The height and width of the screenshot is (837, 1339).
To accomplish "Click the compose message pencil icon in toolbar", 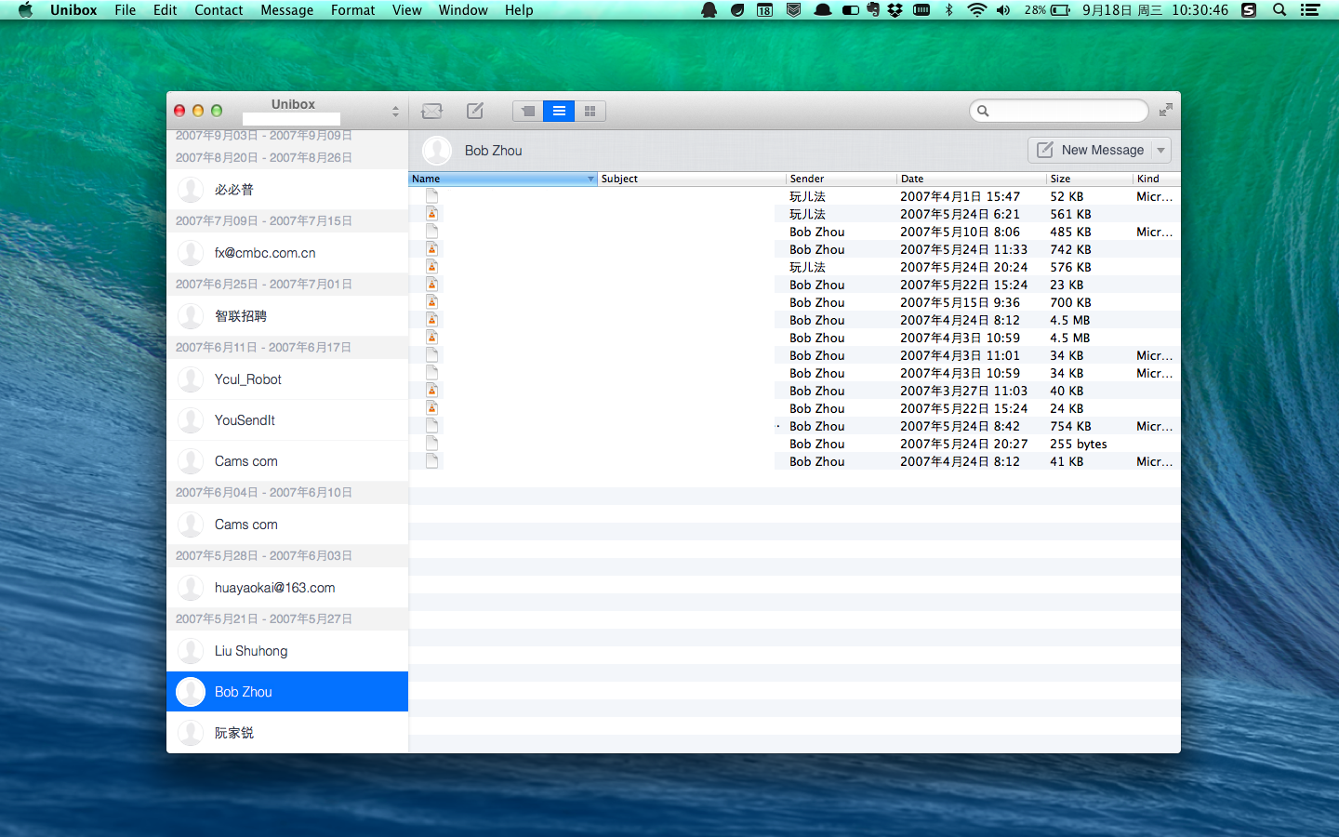I will tap(475, 111).
